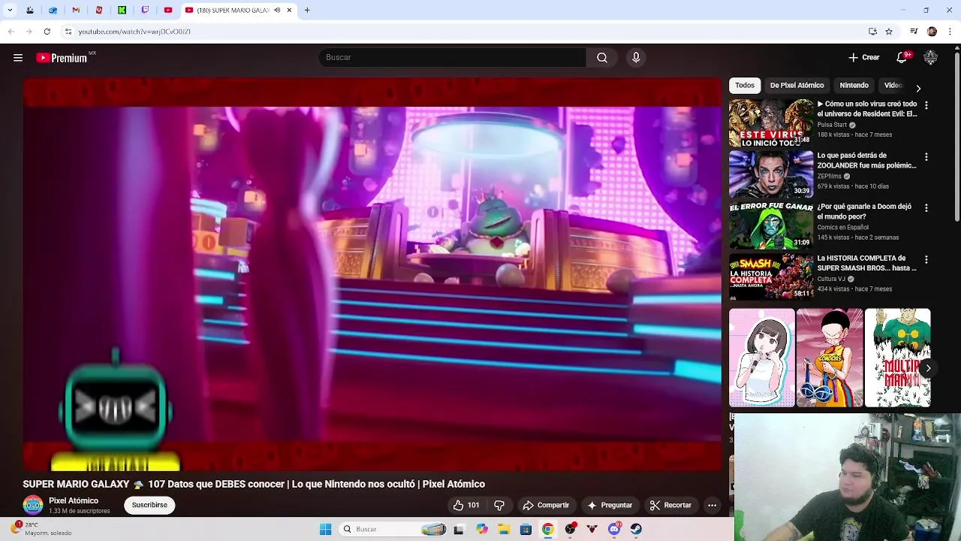Screen dimensions: 961x541
Task: Dislike the Super Mario Galaxy video
Action: pos(499,506)
